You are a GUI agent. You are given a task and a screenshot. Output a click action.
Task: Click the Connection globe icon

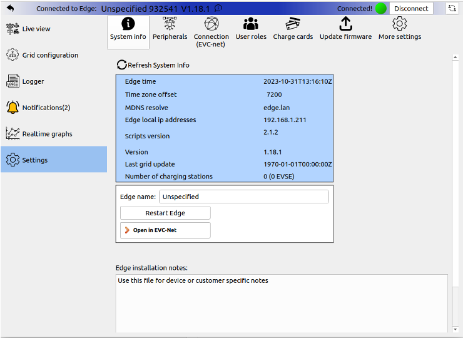tap(211, 24)
